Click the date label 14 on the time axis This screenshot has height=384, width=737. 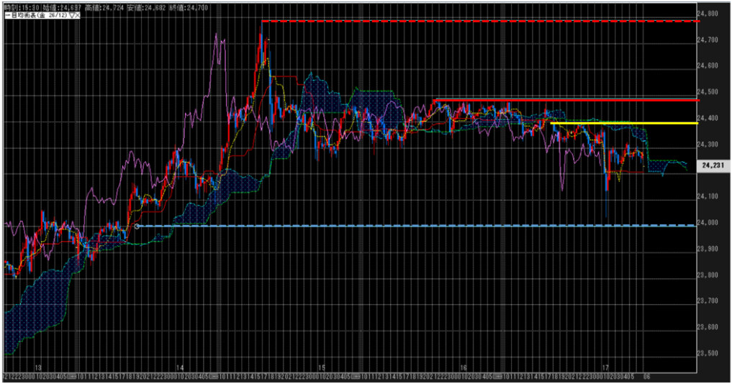[179, 367]
